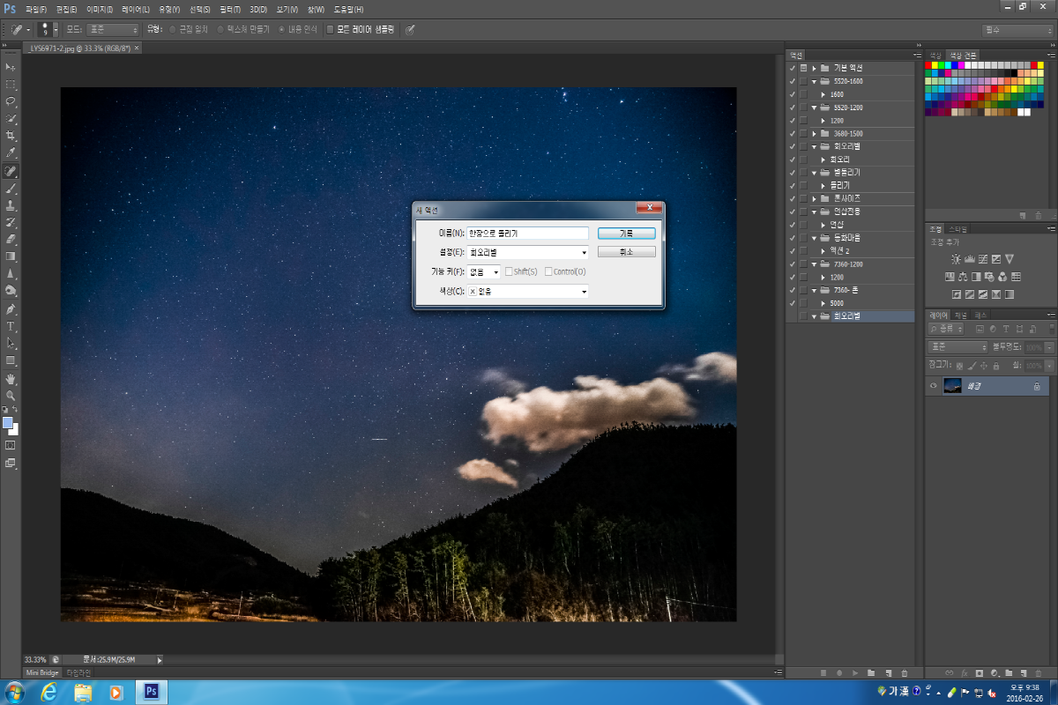Select the Lasso tool
The width and height of the screenshot is (1058, 705).
pos(11,101)
